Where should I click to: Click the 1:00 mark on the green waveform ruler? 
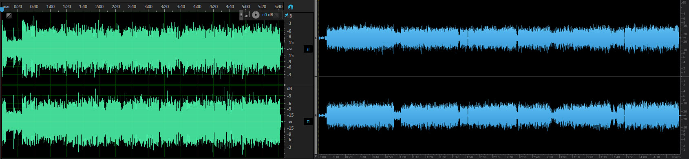coord(51,7)
